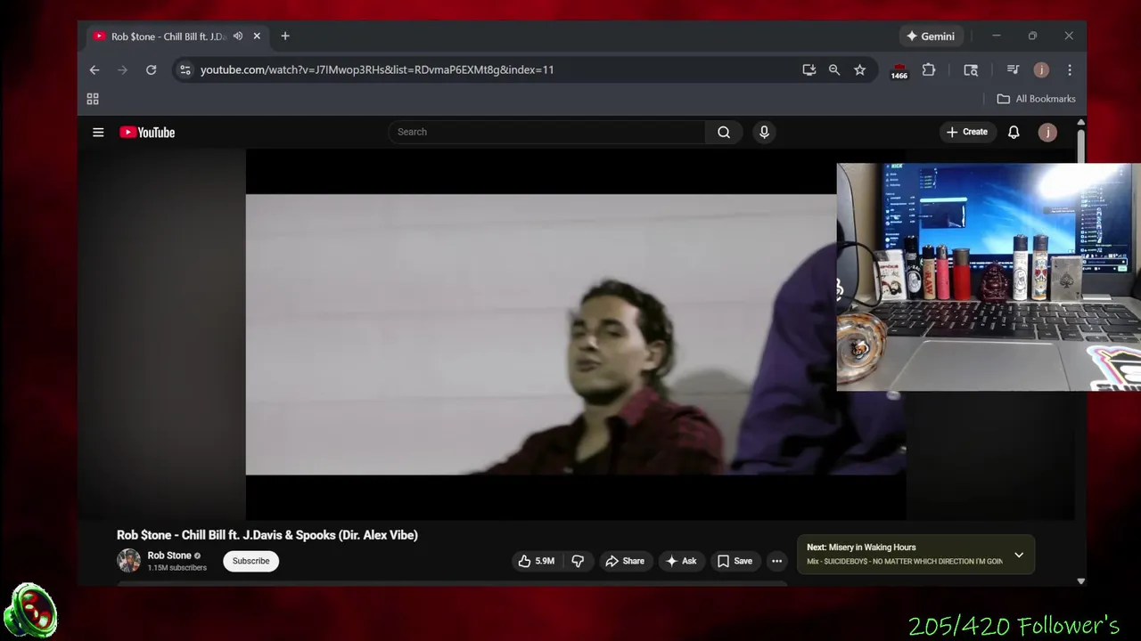The image size is (1141, 641).
Task: Open YouTube notifications bell
Action: pyautogui.click(x=1014, y=132)
